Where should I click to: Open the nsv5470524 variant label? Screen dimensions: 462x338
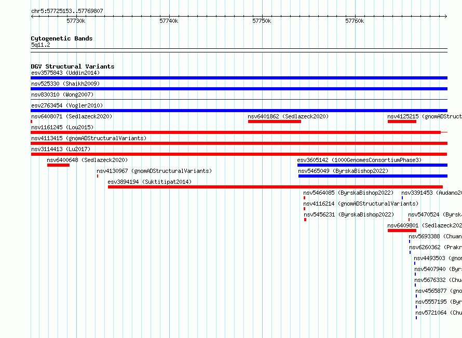435,214
